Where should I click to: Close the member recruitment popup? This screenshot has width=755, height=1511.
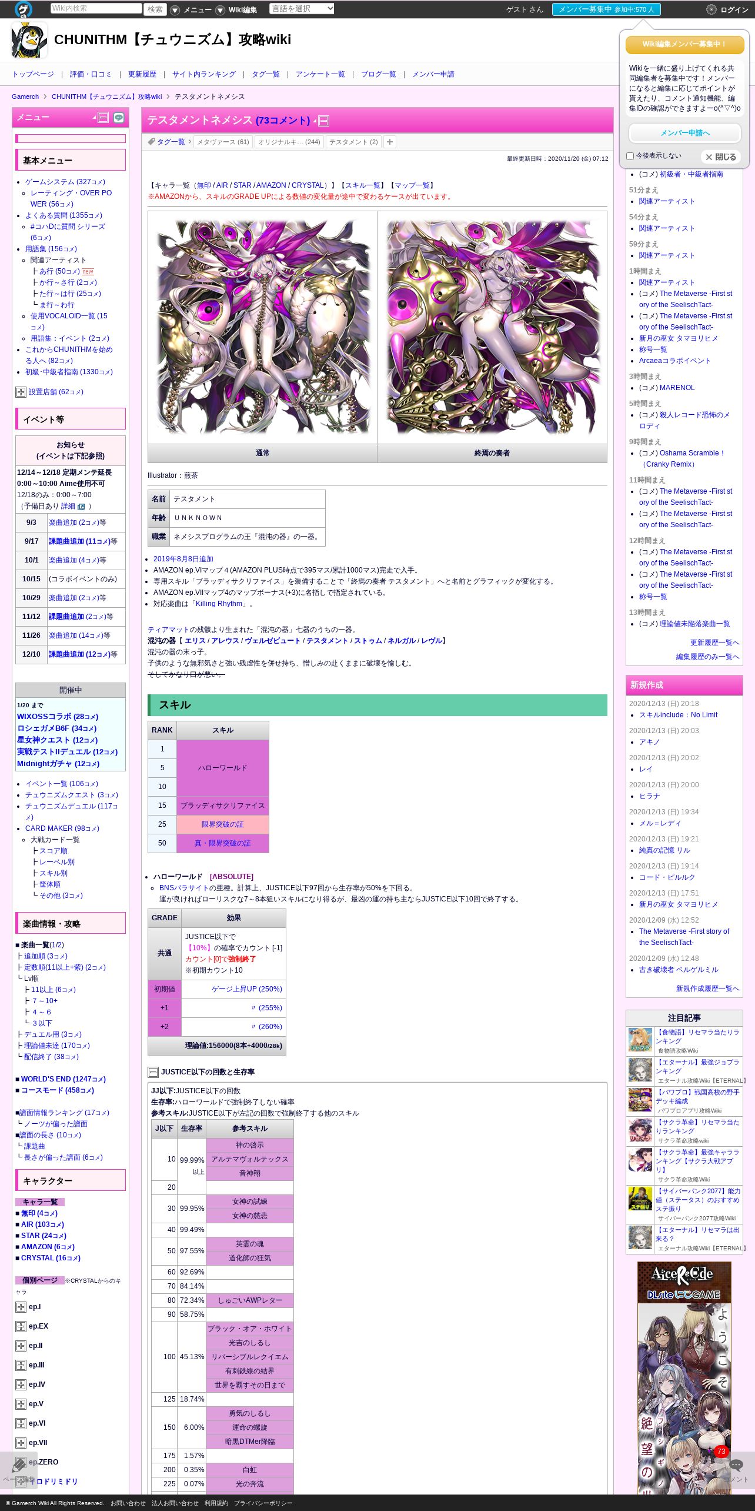click(x=721, y=157)
